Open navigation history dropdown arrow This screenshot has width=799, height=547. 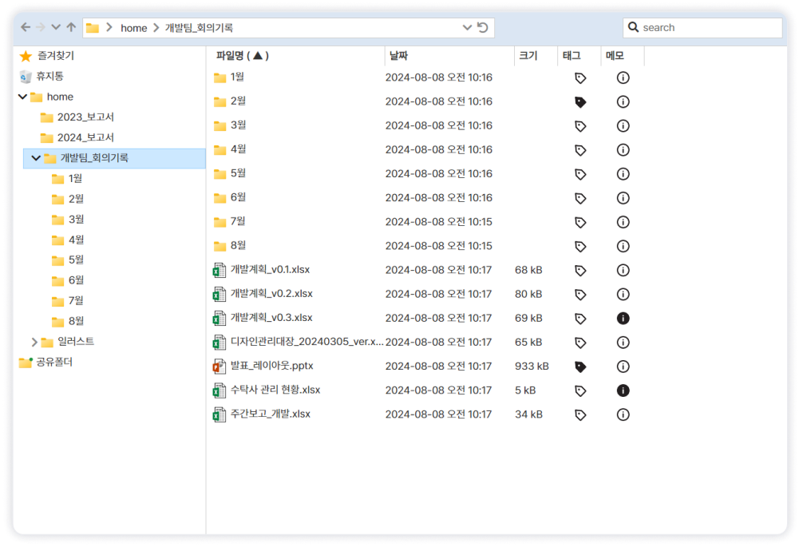(56, 27)
